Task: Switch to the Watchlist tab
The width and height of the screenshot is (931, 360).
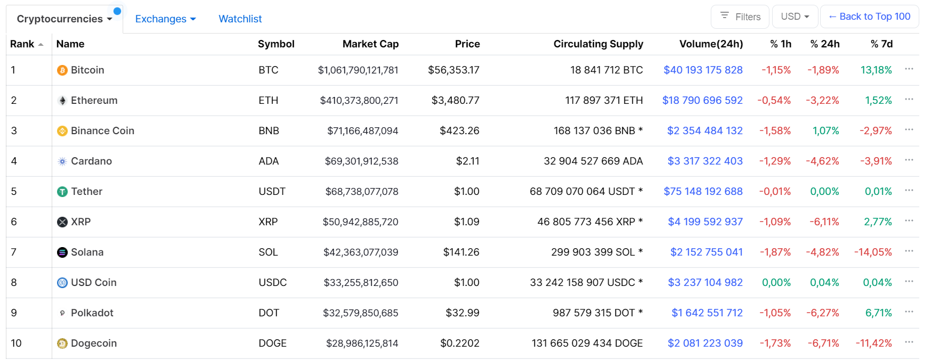Action: click(240, 19)
